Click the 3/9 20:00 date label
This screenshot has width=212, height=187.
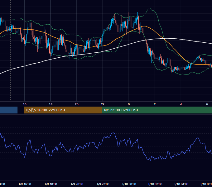pos(77,184)
